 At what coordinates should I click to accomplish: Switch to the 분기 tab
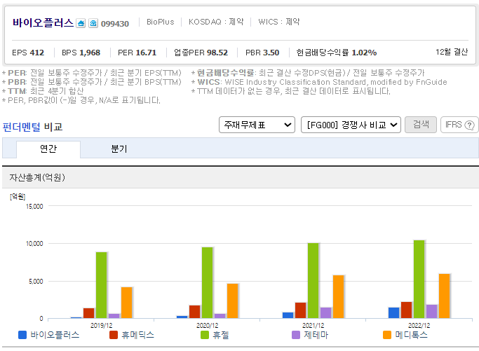(x=119, y=149)
